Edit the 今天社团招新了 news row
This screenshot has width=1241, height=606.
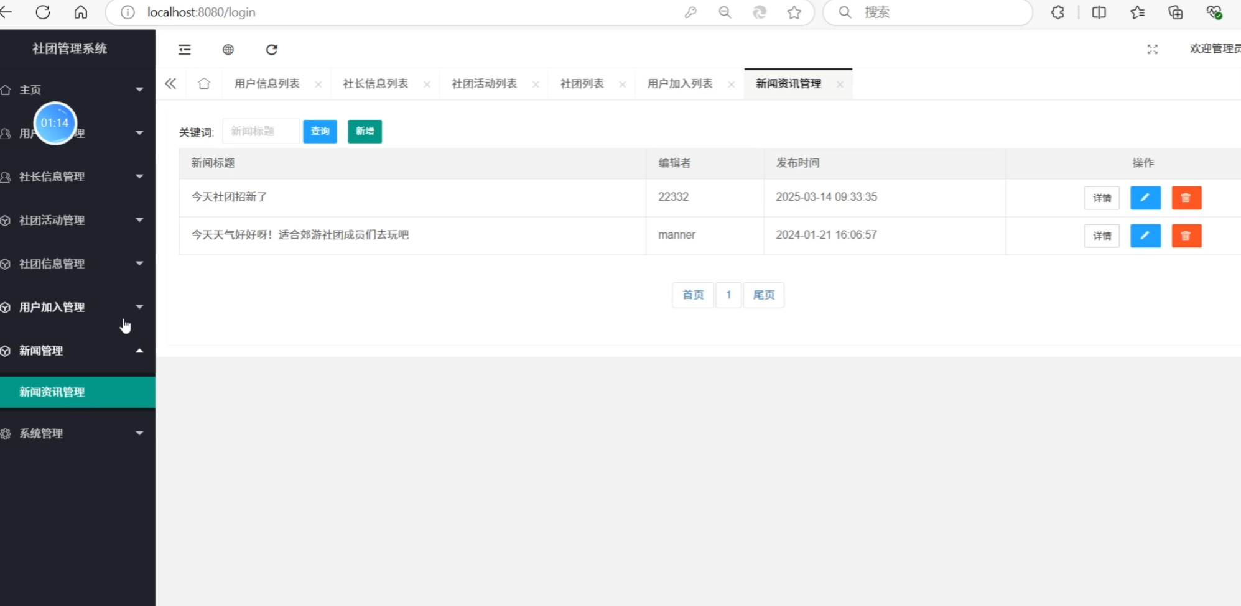[x=1145, y=198]
